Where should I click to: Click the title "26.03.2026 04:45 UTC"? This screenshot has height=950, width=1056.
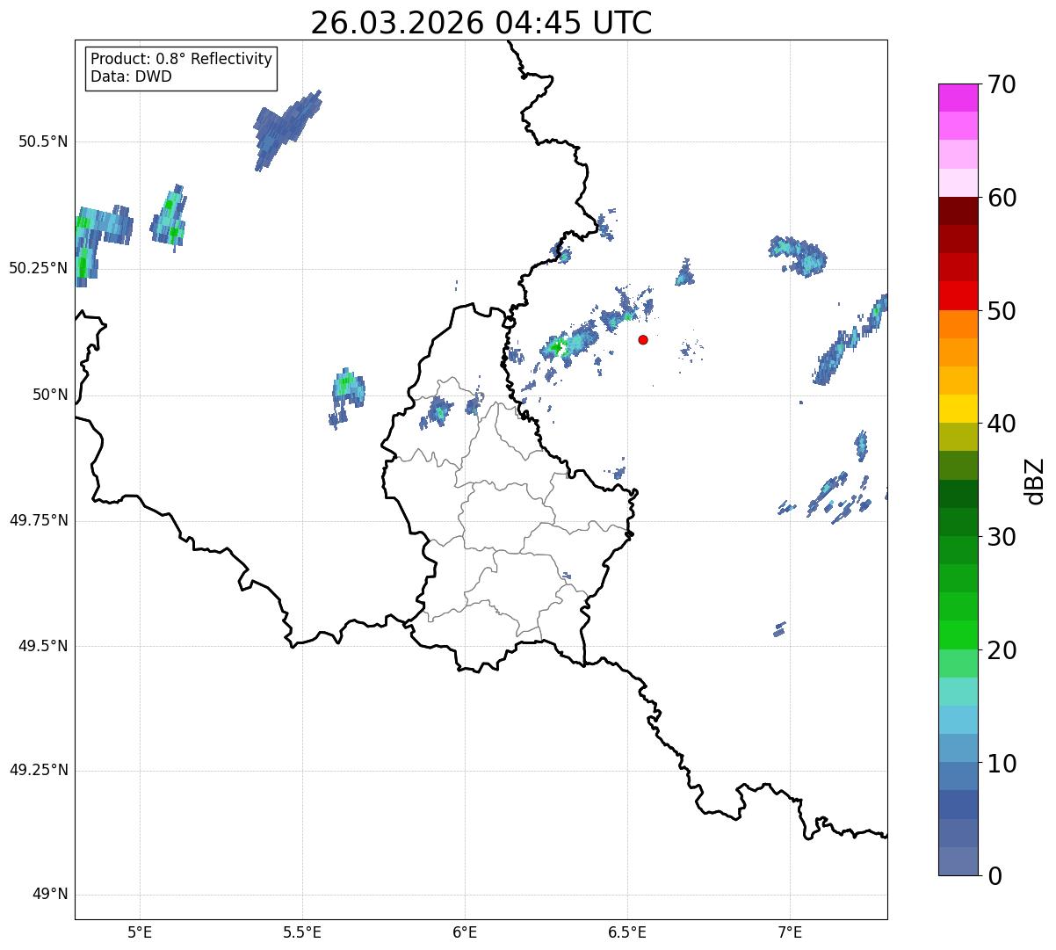pos(481,23)
